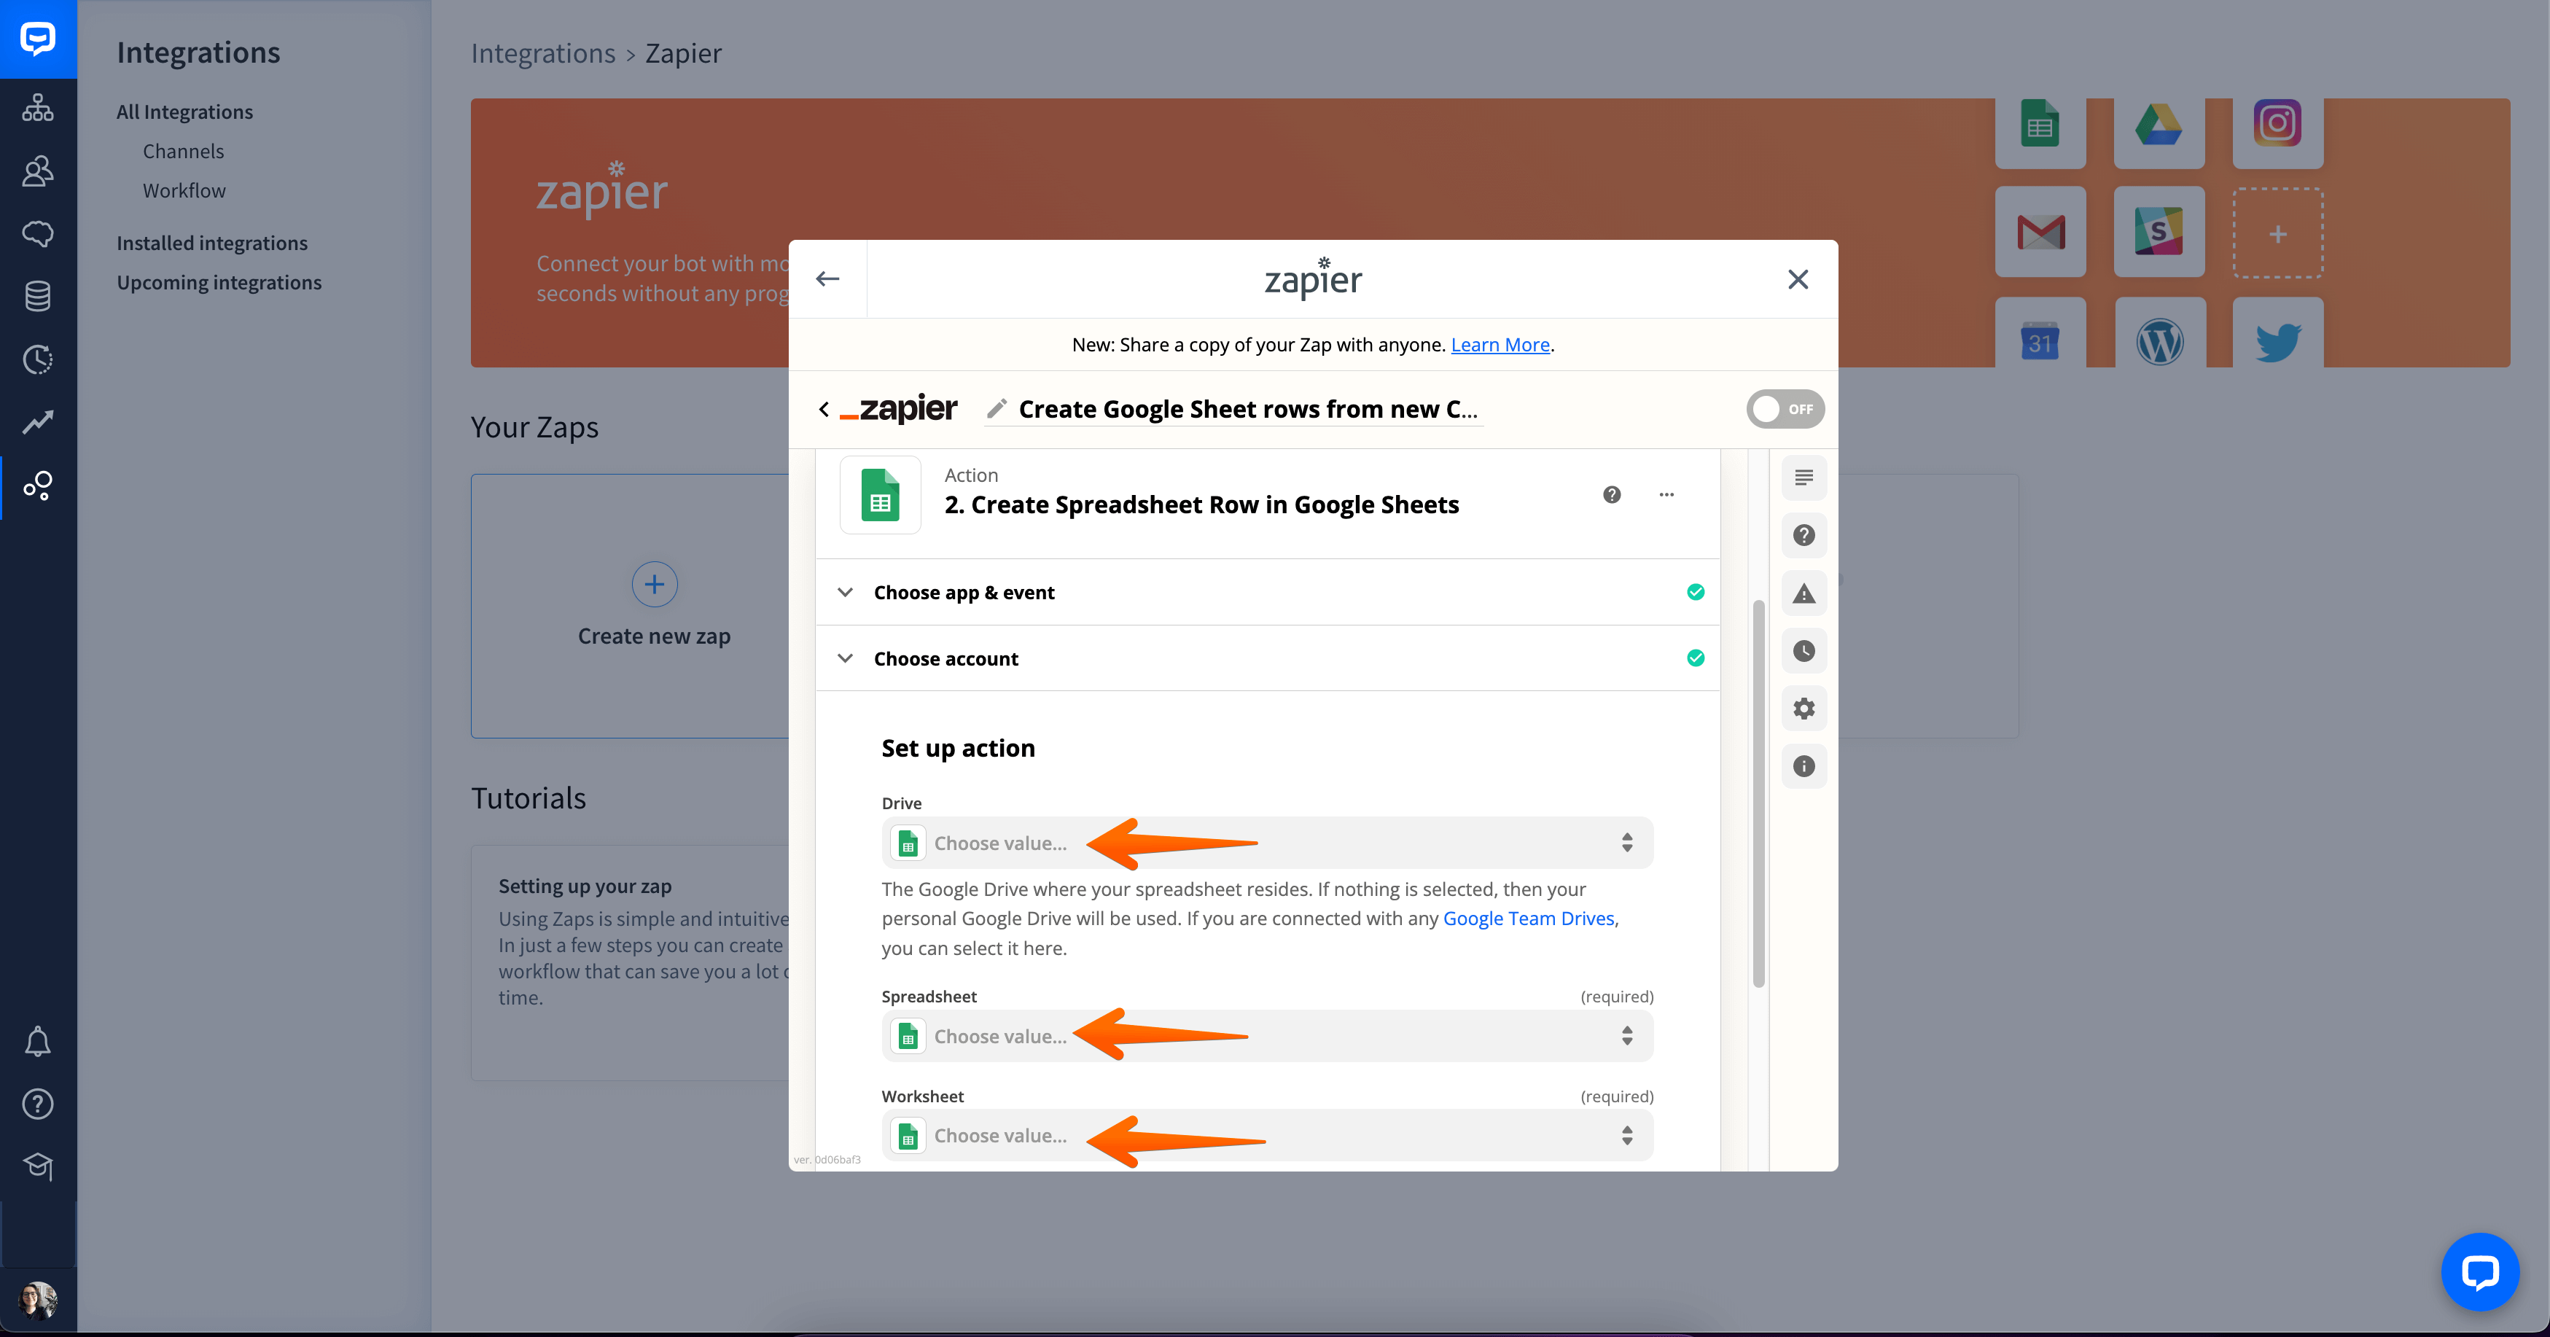
Task: Open the analytics trend-line icon in sidebar
Action: pyautogui.click(x=38, y=421)
